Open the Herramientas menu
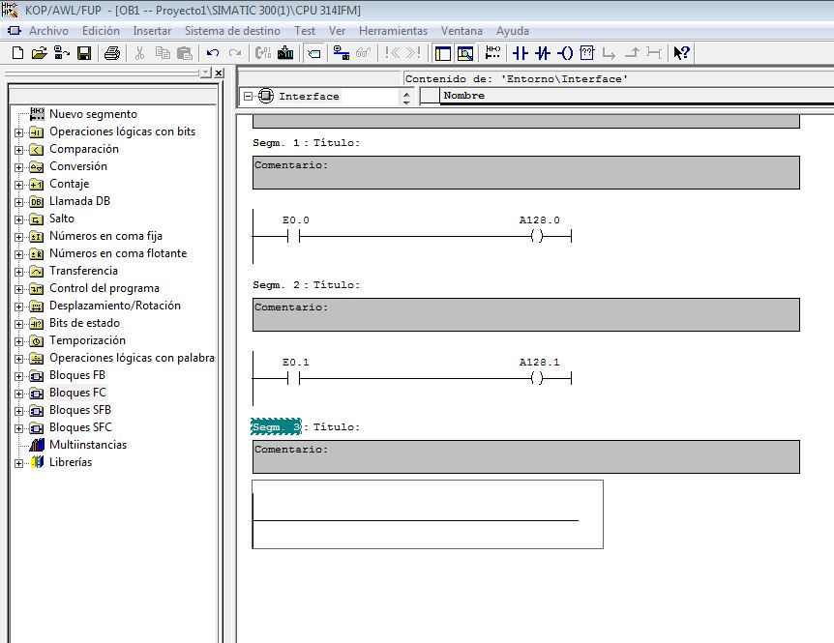 393,31
